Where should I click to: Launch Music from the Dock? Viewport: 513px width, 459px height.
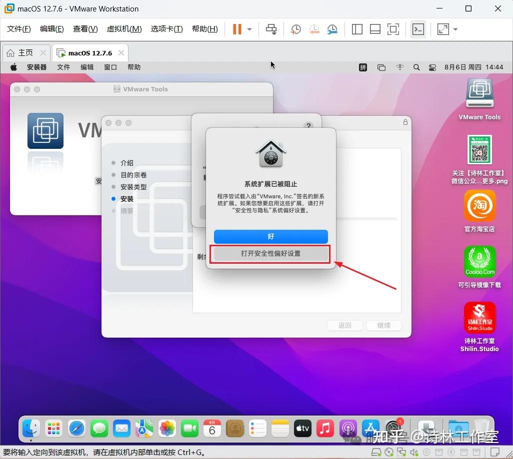(x=325, y=428)
